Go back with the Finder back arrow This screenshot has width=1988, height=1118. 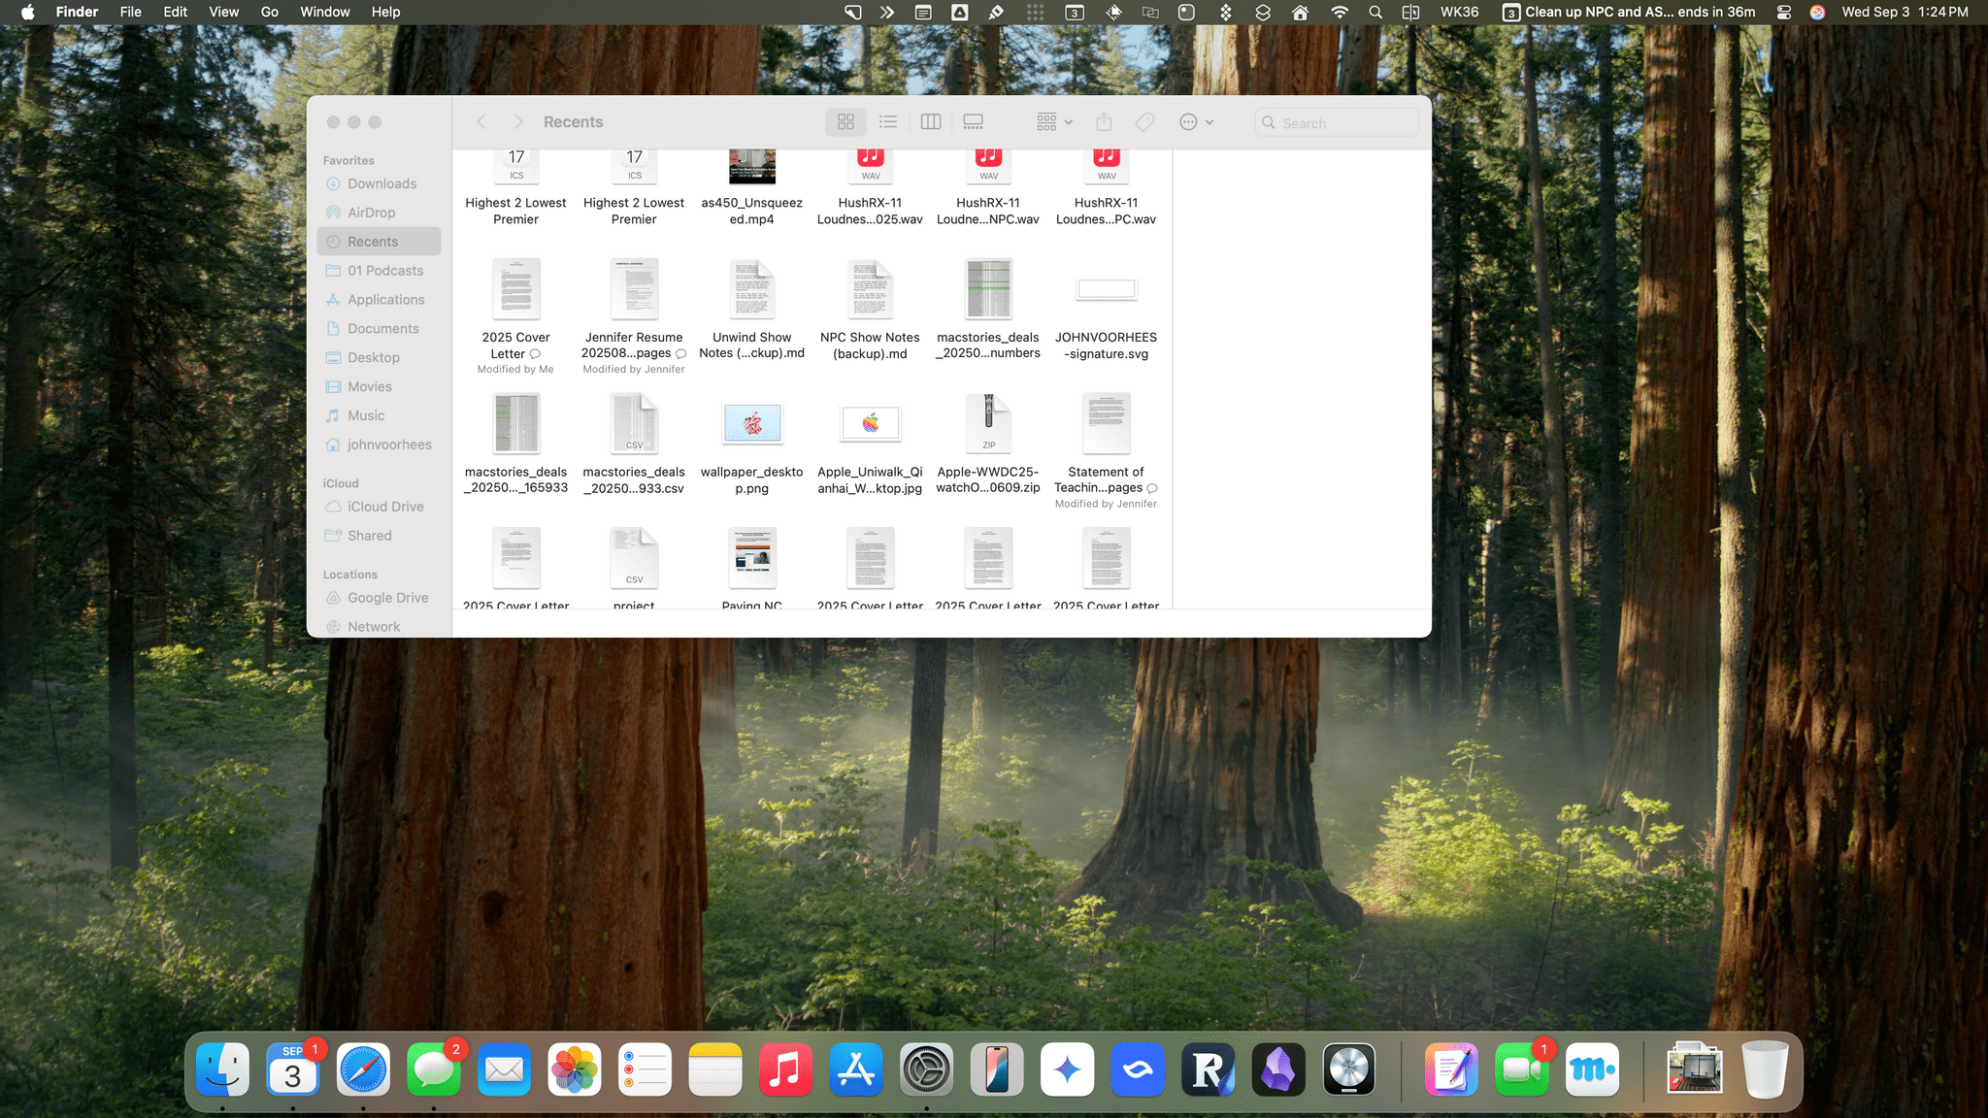pyautogui.click(x=481, y=122)
